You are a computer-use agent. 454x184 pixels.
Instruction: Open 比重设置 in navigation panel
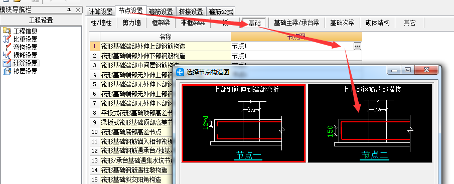[25, 39]
